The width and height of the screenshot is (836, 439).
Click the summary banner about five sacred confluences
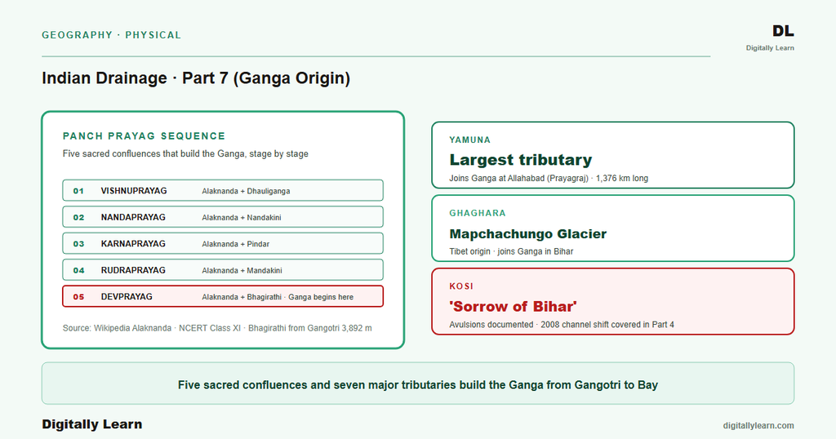coord(418,384)
